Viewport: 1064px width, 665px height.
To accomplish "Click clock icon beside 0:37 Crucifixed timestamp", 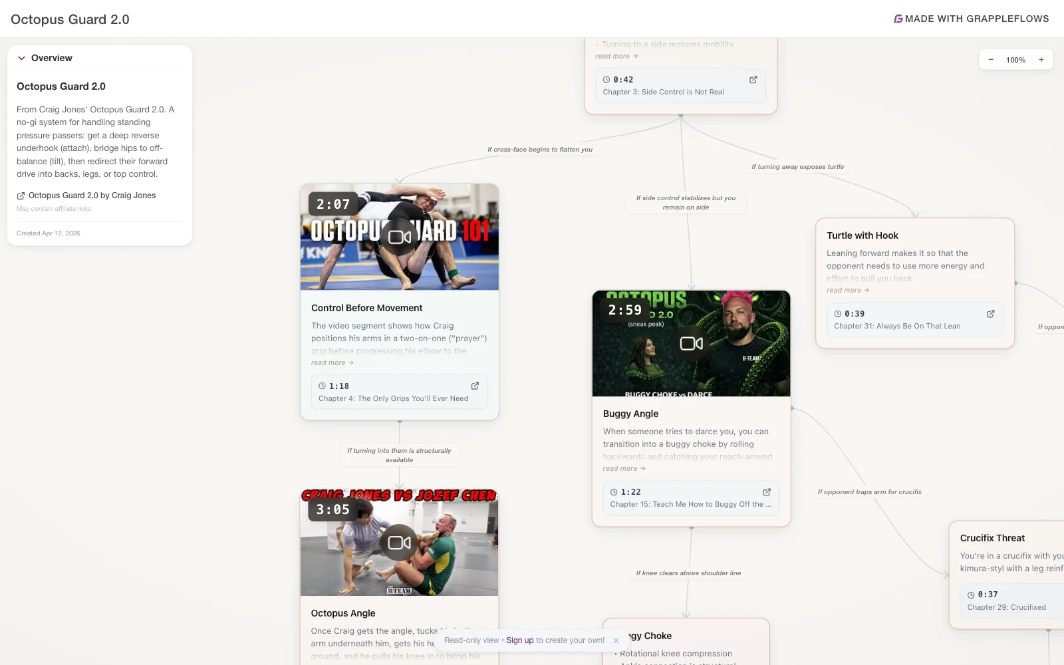I will [x=971, y=595].
